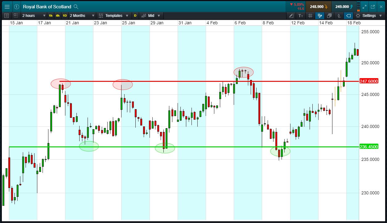Pop out the chart into new window
387x223 pixels.
pos(373,6)
